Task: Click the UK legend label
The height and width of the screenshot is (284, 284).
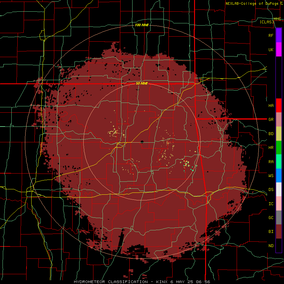Action: point(271,50)
